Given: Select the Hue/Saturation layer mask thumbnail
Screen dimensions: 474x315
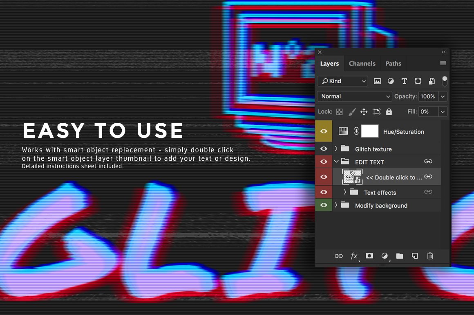Looking at the screenshot, I should click(370, 131).
